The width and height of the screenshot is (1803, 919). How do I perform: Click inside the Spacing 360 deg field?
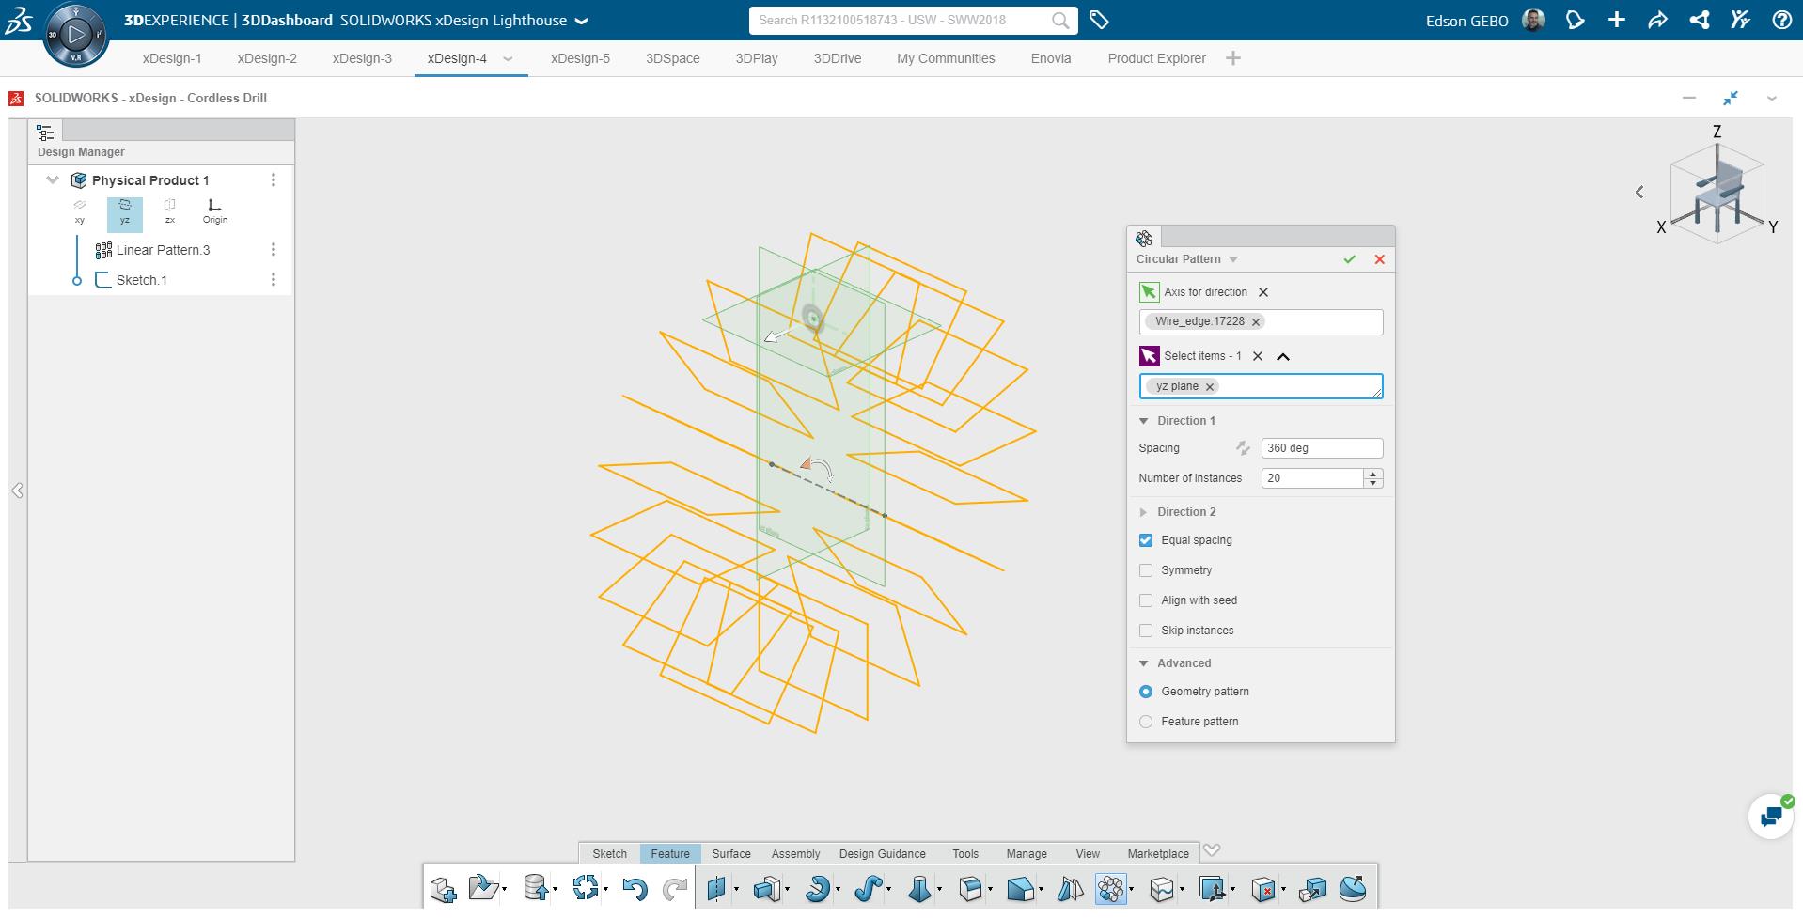coord(1322,448)
